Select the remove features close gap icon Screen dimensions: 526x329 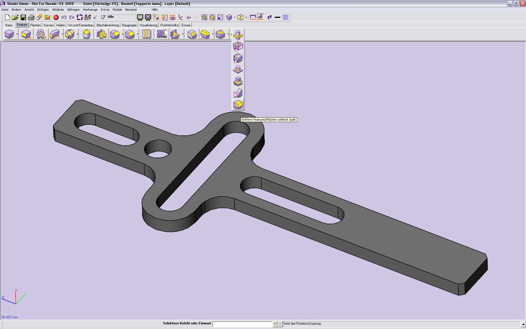tap(238, 105)
